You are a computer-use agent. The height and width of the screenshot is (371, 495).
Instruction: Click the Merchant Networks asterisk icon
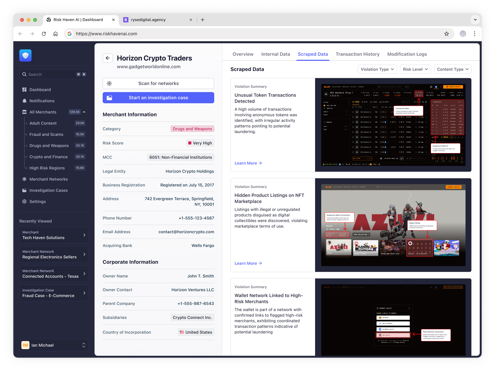tap(24, 179)
